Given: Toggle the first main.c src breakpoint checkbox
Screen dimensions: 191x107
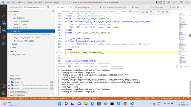Looking at the screenshot, I should 12,82.
